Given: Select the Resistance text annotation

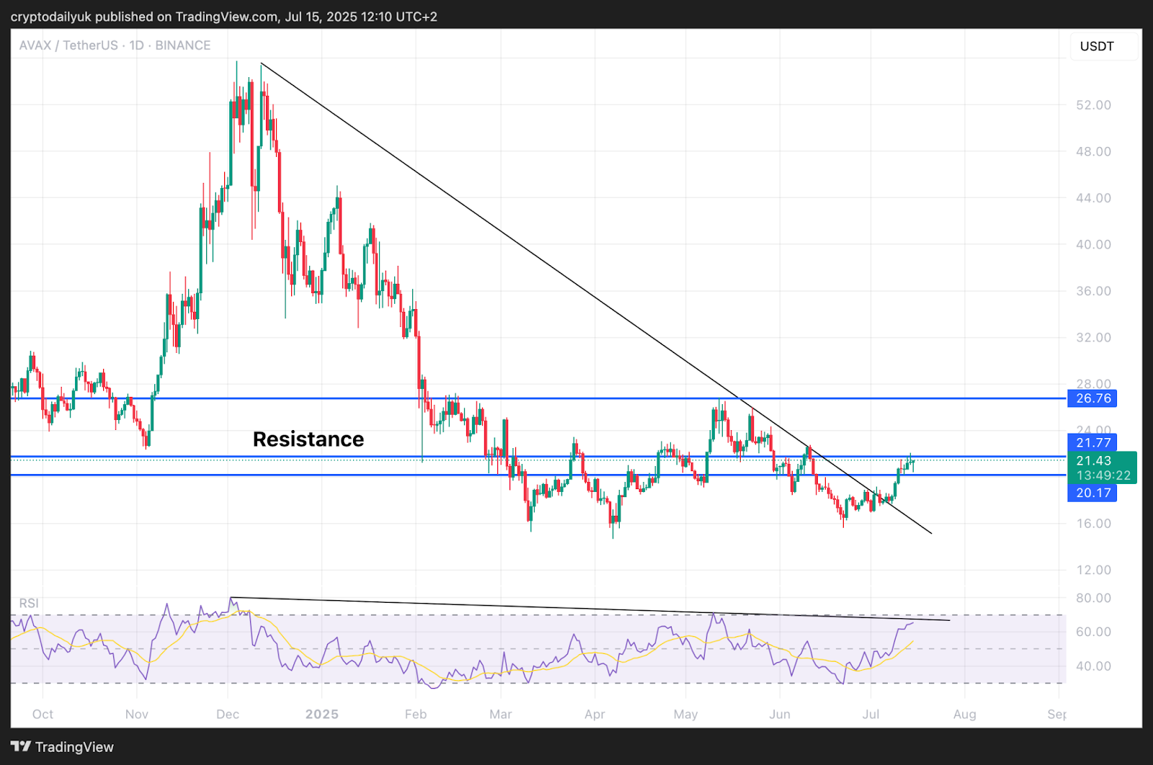Looking at the screenshot, I should click(308, 439).
